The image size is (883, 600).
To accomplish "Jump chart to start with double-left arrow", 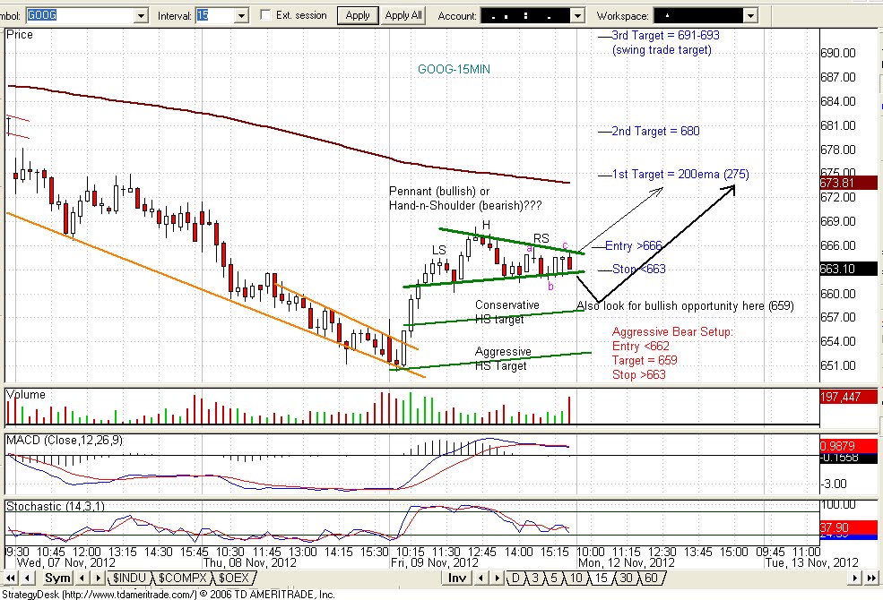I will (10, 579).
